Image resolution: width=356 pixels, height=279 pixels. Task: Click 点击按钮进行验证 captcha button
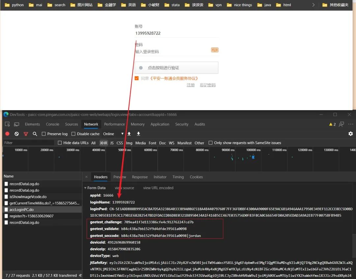click(x=176, y=68)
